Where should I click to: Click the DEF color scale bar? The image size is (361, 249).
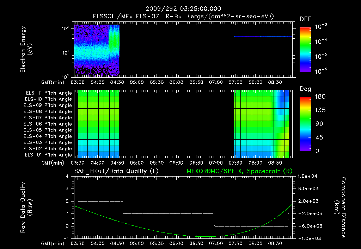[305, 50]
